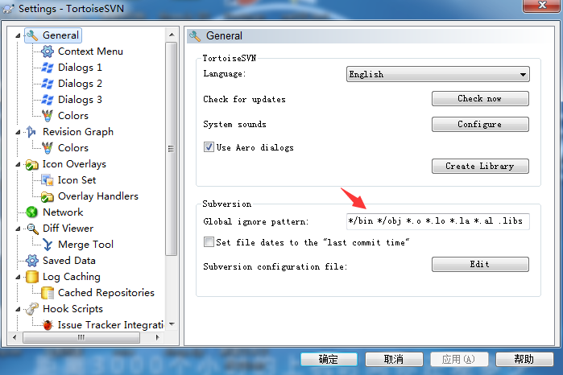Screen dimensions: 563x375
Task: Click the Overlay Handlers folder icon
Action: [x=48, y=196]
